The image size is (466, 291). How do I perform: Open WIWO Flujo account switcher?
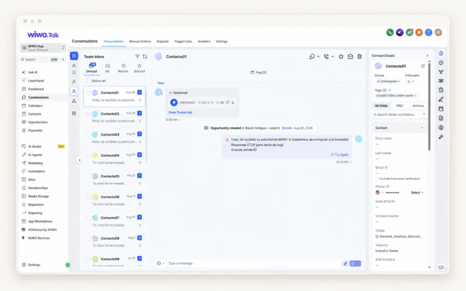click(43, 48)
